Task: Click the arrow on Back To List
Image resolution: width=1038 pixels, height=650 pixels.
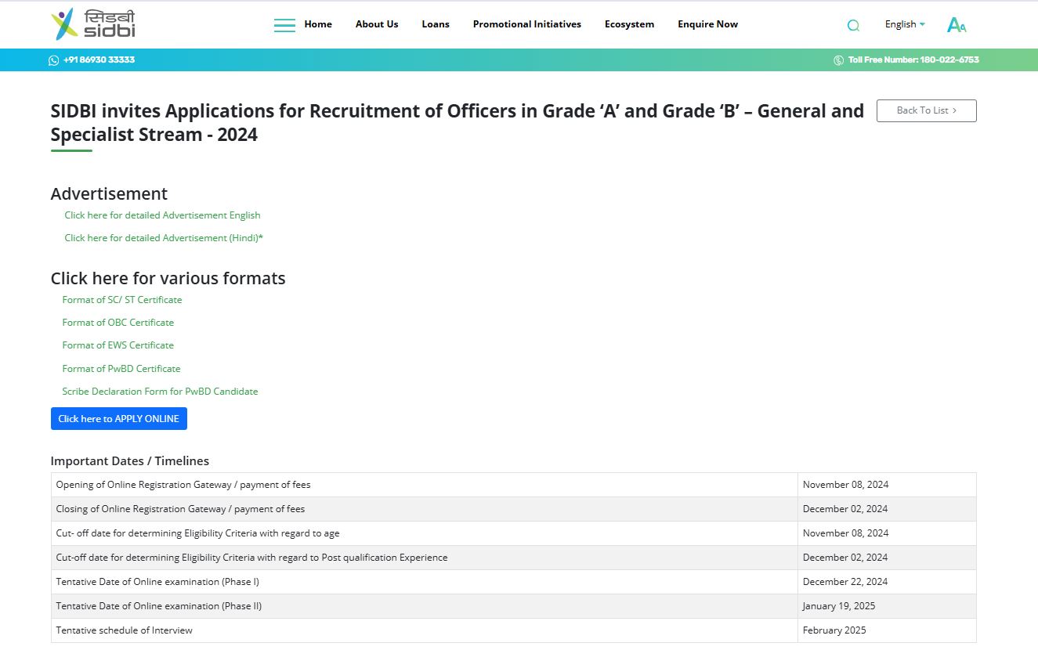Action: (x=954, y=110)
